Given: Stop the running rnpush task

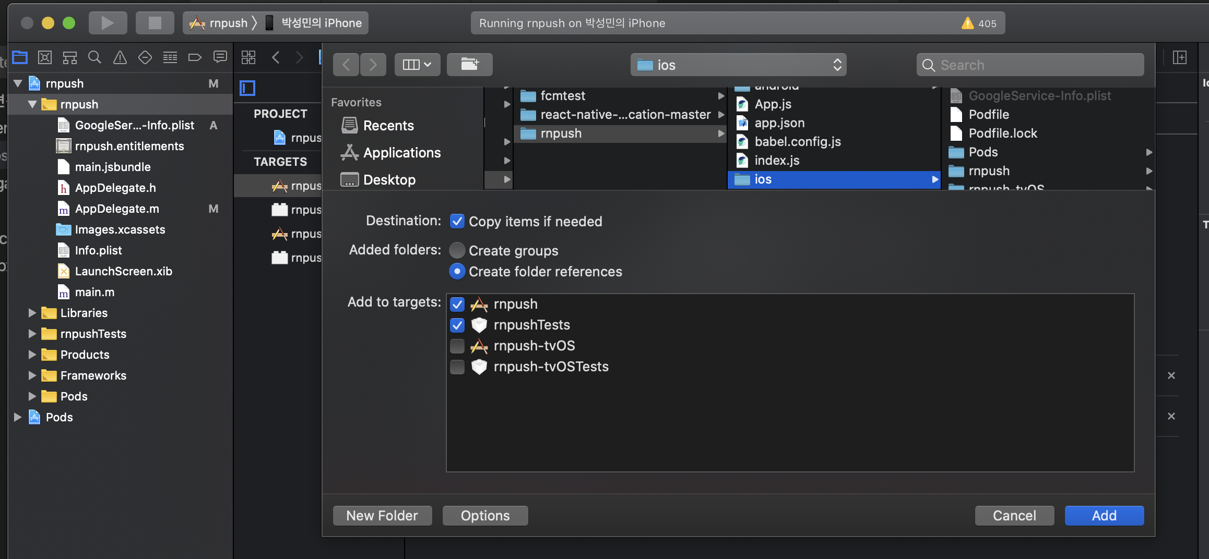Looking at the screenshot, I should tap(155, 23).
